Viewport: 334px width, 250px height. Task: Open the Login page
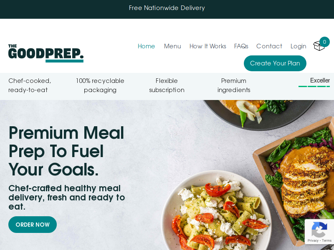pos(299,46)
